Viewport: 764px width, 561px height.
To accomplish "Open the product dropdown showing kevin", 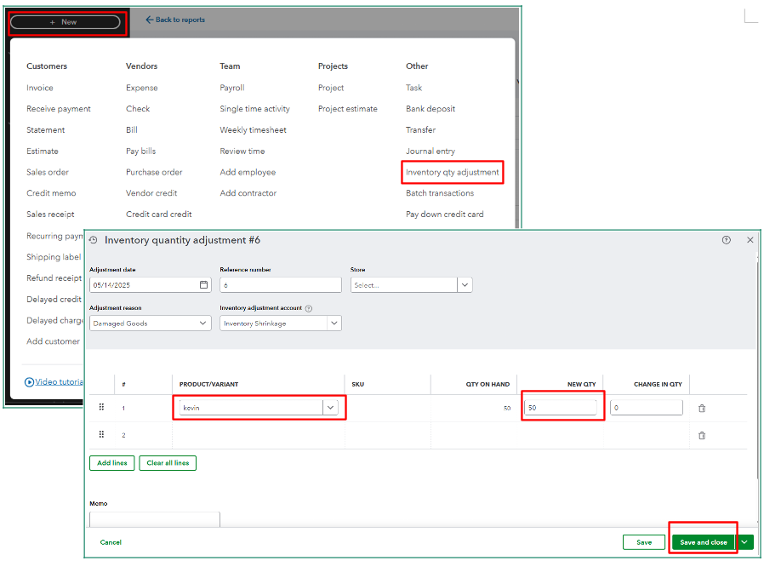I will [x=330, y=408].
